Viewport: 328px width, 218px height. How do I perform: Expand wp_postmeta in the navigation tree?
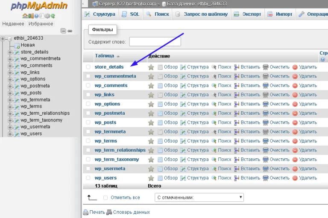10,86
